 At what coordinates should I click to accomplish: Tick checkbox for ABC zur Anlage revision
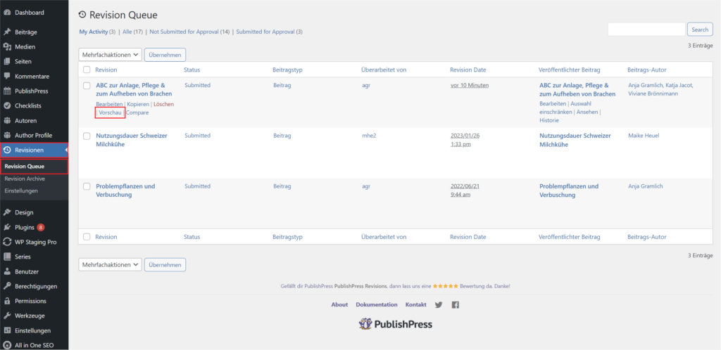click(x=87, y=86)
